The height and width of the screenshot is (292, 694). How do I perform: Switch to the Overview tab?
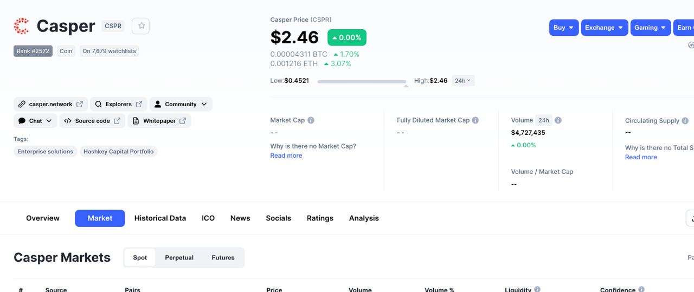tap(43, 218)
